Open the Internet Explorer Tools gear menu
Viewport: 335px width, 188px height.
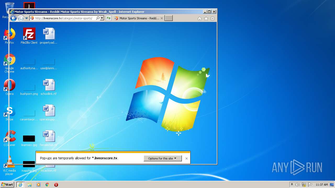pyautogui.click(x=213, y=19)
